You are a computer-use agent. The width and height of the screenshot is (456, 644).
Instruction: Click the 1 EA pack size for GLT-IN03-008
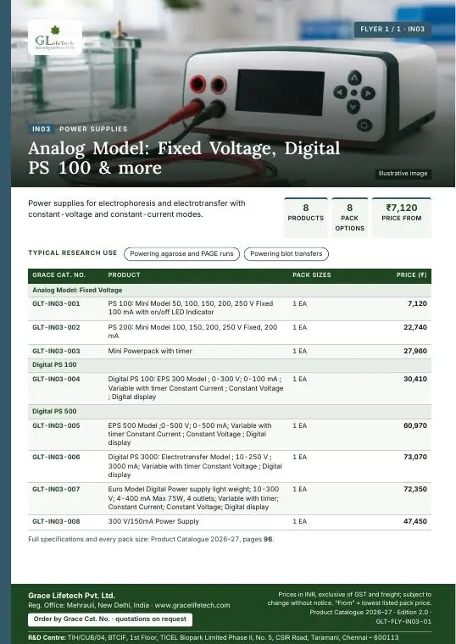(299, 522)
